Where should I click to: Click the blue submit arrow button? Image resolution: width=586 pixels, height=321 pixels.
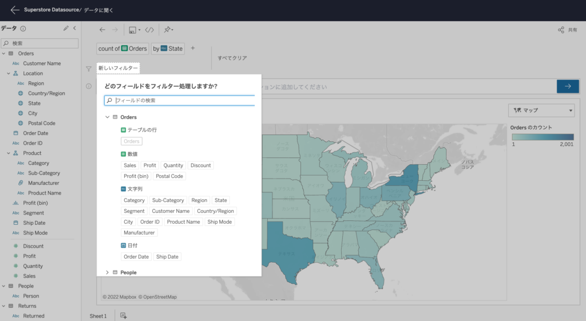coord(568,86)
